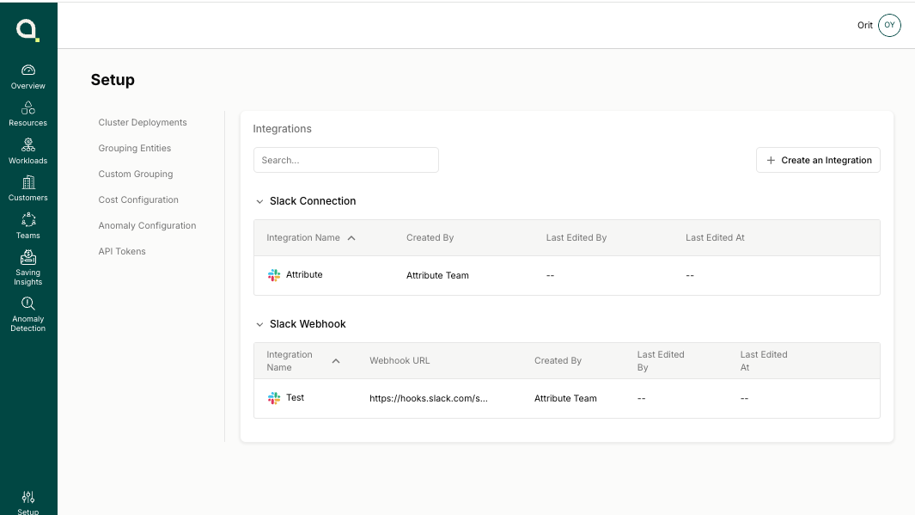Open Saving Insights in the sidebar
Viewport: 915px width, 515px height.
[x=28, y=268]
